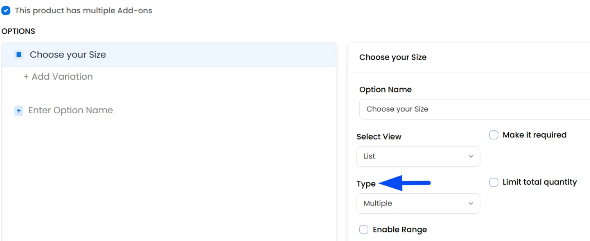The width and height of the screenshot is (590, 241).
Task: Click the chevron arrow in the List dropdown
Action: click(x=471, y=156)
